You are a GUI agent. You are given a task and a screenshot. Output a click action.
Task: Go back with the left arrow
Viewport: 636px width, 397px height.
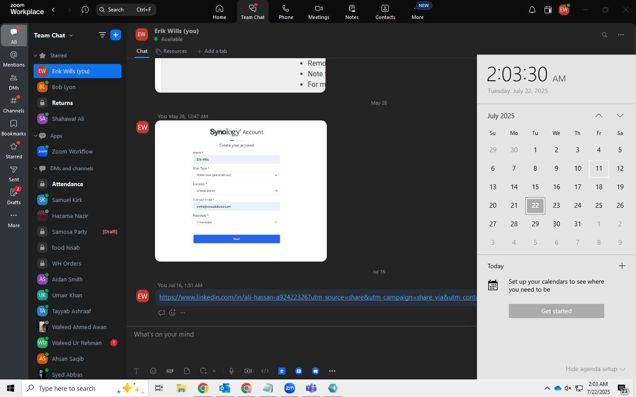(x=53, y=10)
